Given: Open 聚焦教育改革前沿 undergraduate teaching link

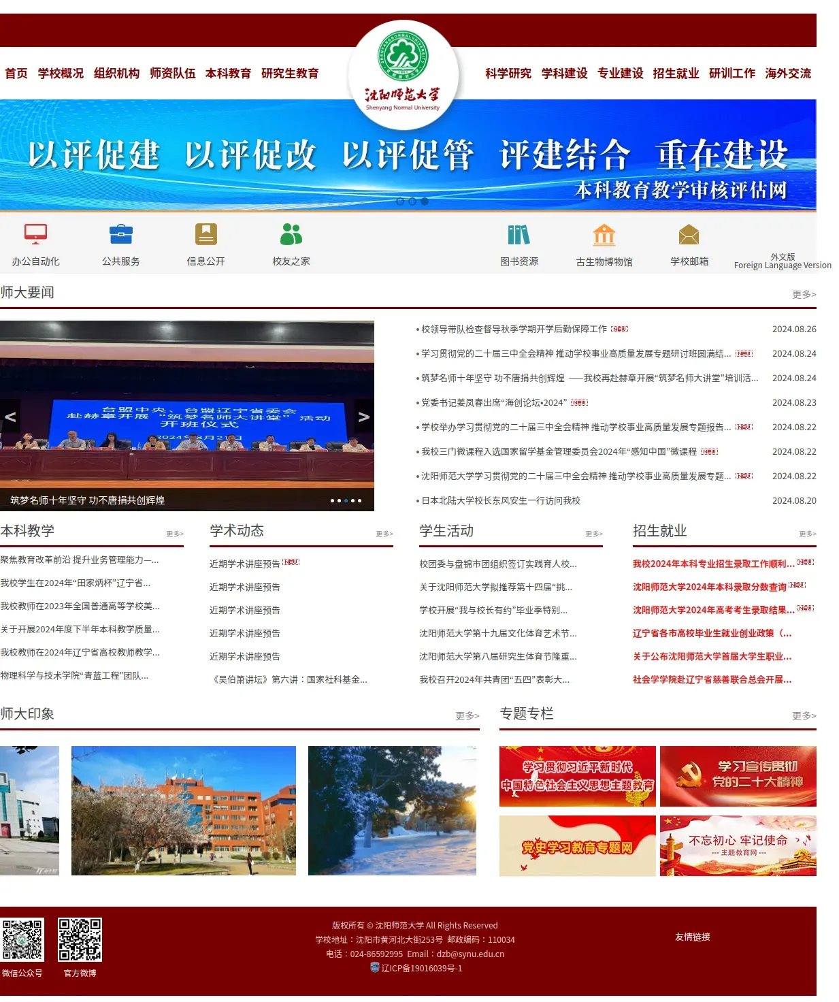Looking at the screenshot, I should pyautogui.click(x=80, y=560).
